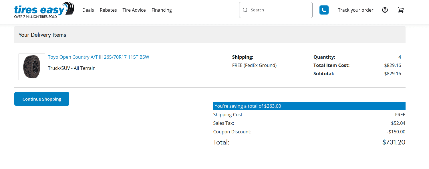Select the Total Item Cost value $829.16
Image resolution: width=429 pixels, height=169 pixels.
point(393,65)
